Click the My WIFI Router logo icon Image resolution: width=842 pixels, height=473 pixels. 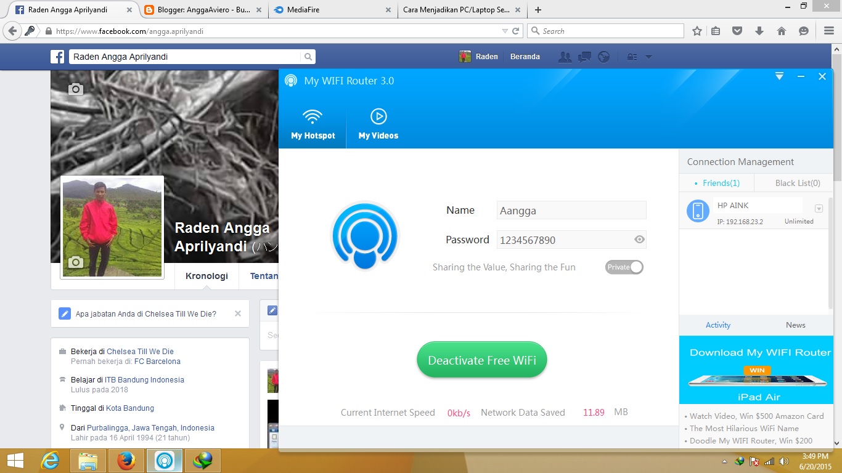(x=291, y=81)
